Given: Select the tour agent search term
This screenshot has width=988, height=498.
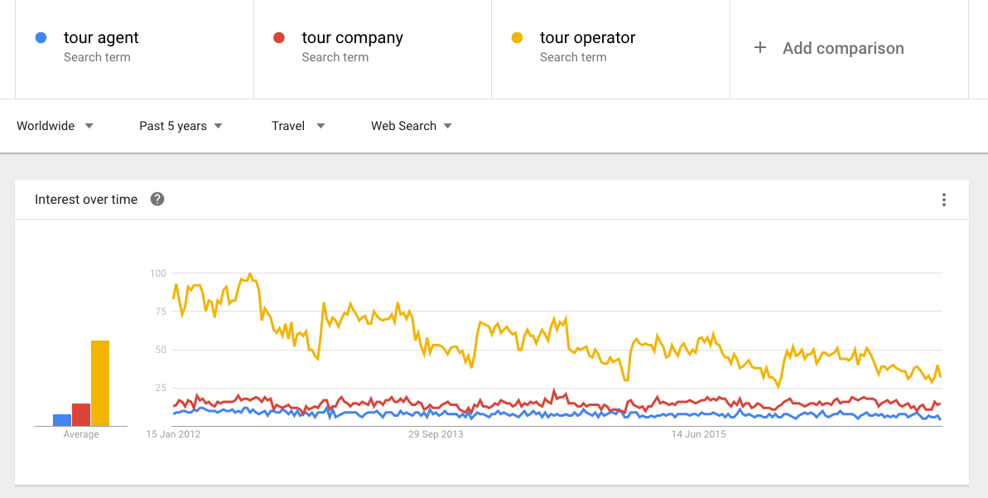Looking at the screenshot, I should [101, 38].
